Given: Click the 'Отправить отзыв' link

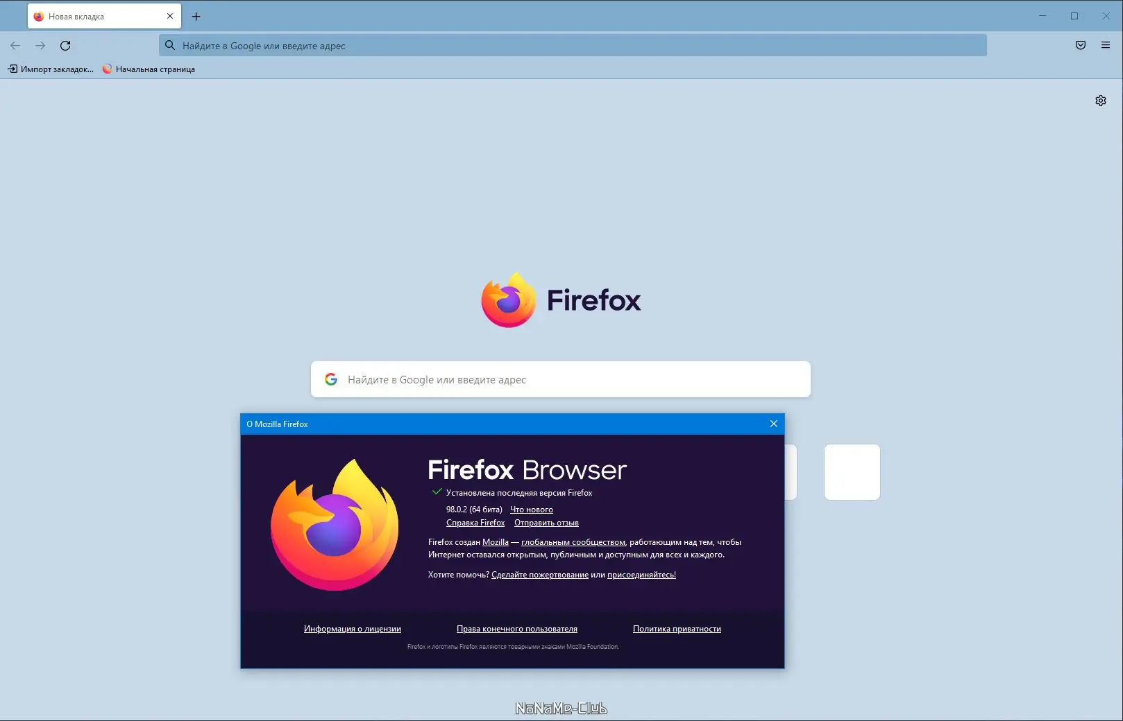Looking at the screenshot, I should pyautogui.click(x=546, y=523).
